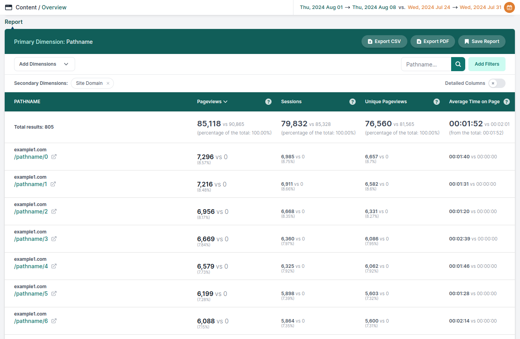
Task: Open the /pathname/6 link
Action: point(31,321)
